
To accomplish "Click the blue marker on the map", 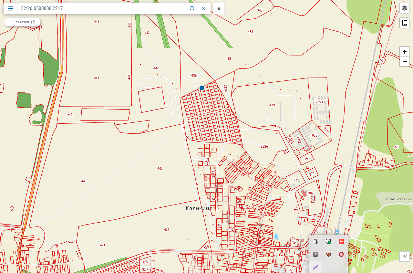I will click(x=202, y=88).
